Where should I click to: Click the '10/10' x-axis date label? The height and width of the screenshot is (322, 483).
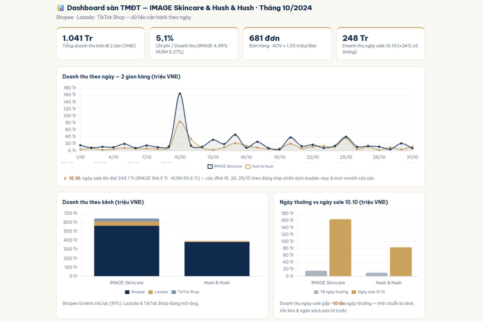(180, 157)
